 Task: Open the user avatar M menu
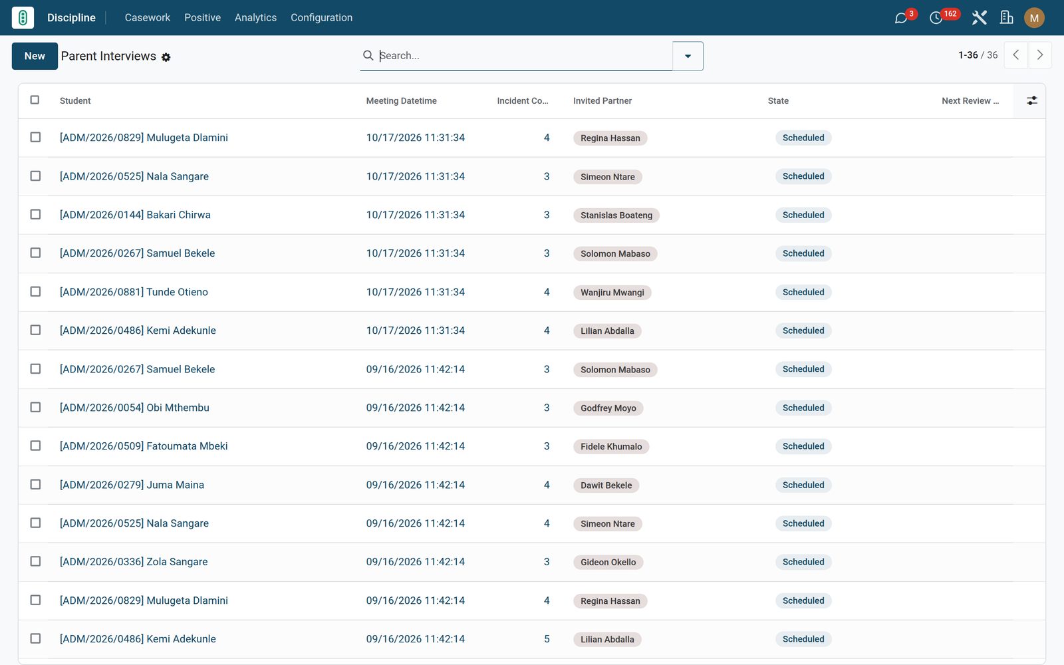[x=1034, y=18]
